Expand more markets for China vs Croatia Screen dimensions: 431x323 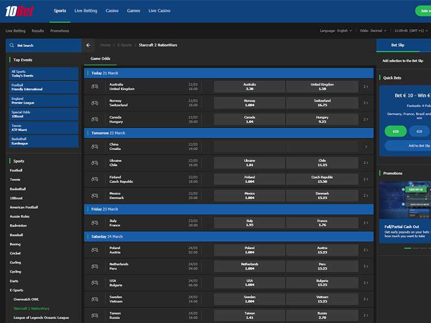pos(366,146)
